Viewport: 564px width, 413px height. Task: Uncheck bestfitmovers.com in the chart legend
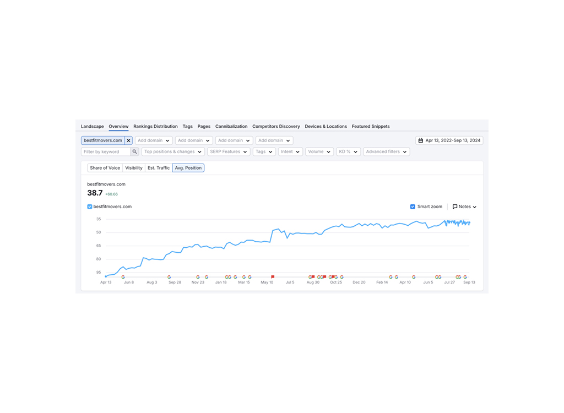pos(89,206)
